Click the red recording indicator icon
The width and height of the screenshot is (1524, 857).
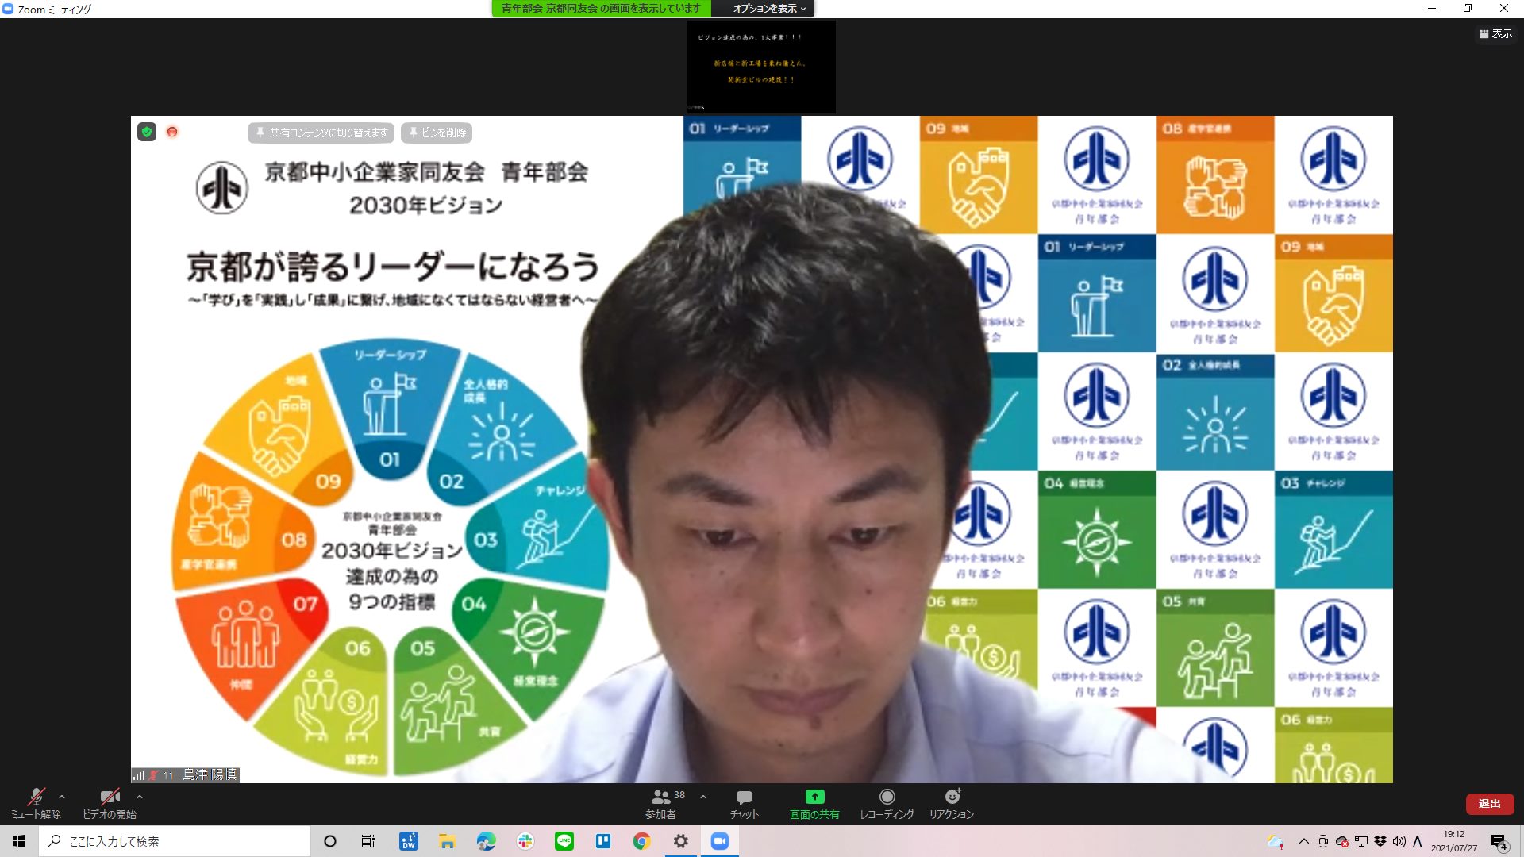[x=172, y=132]
